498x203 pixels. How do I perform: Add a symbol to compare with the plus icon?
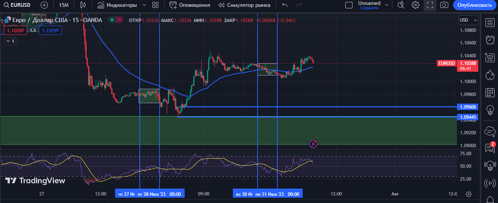[44, 5]
